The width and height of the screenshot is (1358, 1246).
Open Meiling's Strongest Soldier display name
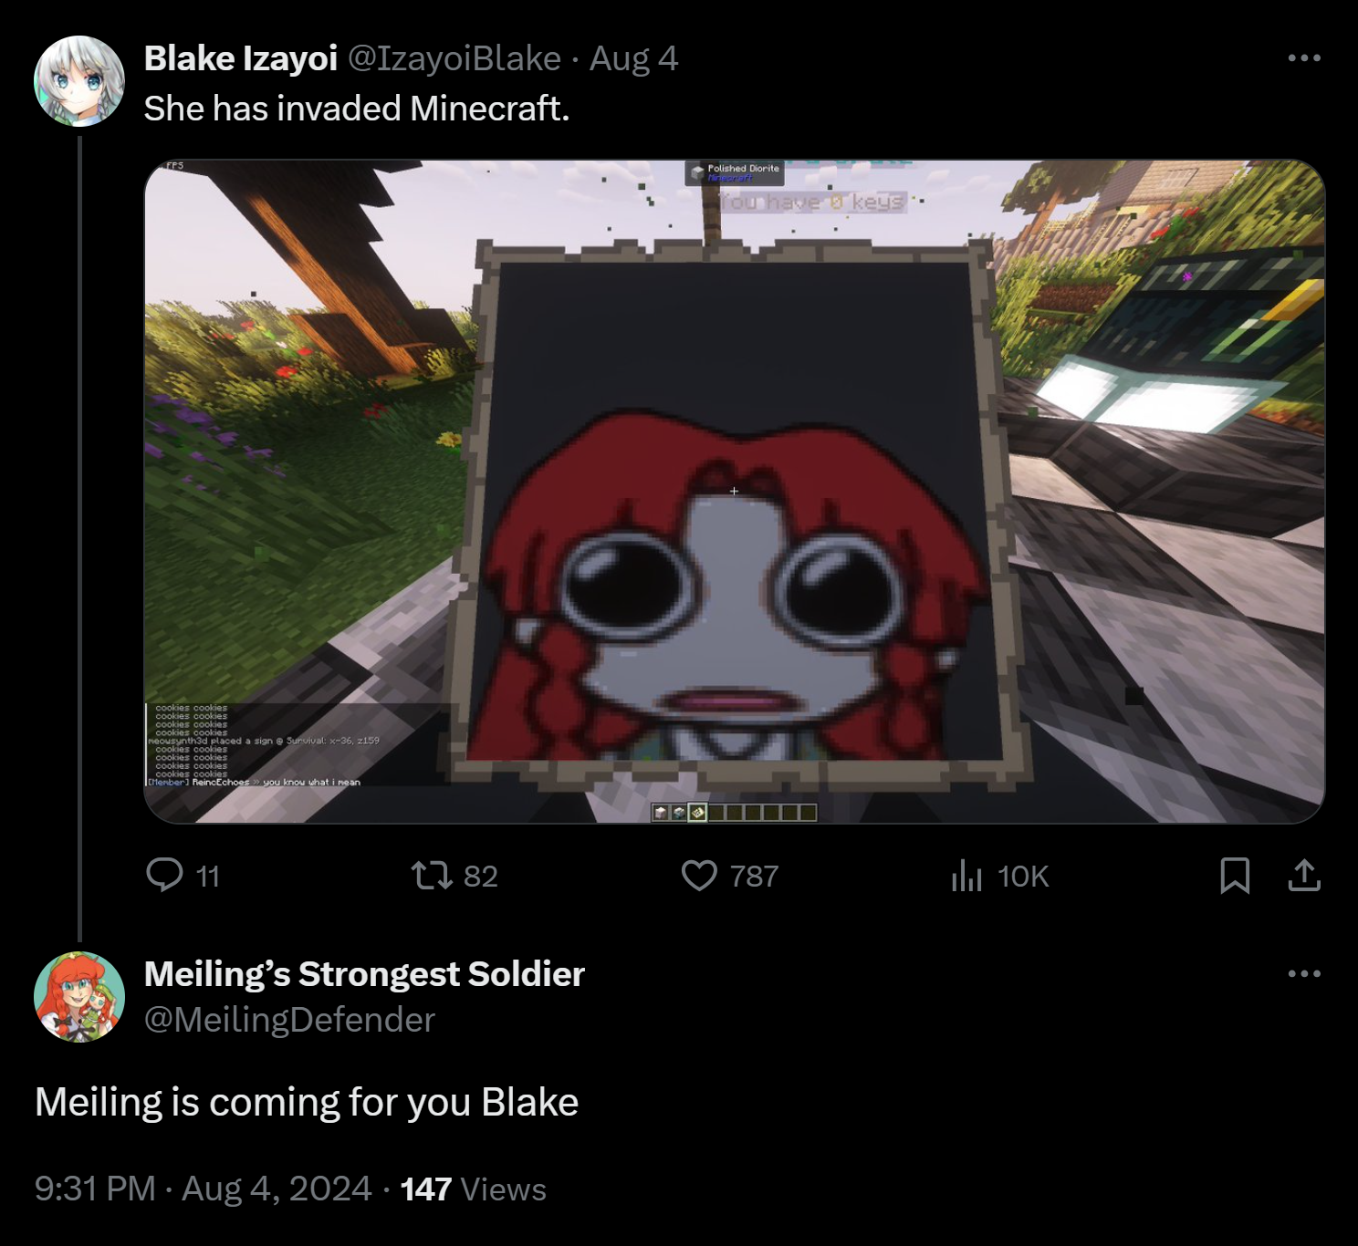364,974
